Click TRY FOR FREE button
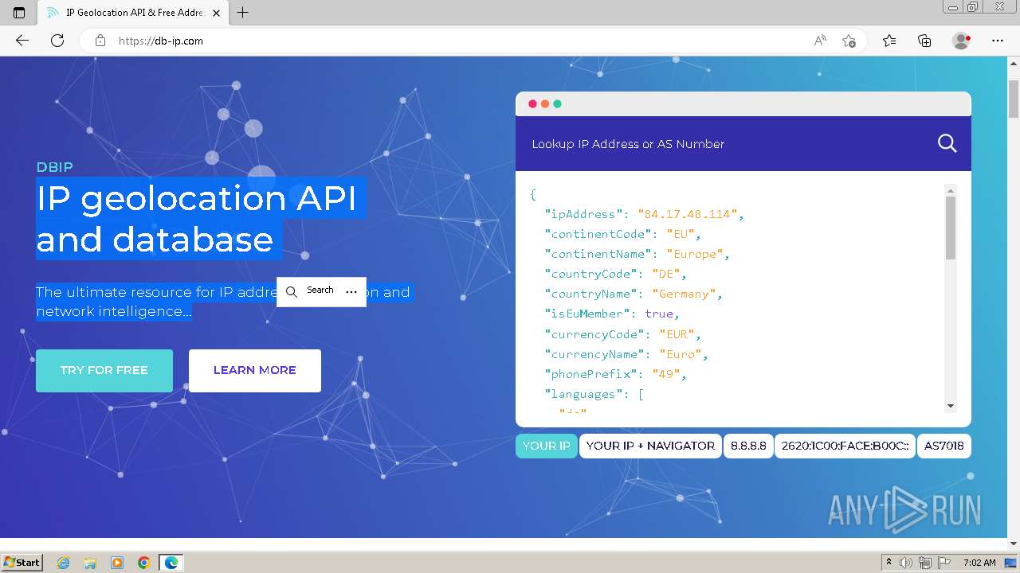 pos(104,370)
